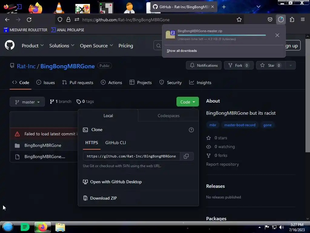Open the extensions puzzle icon

click(292, 19)
